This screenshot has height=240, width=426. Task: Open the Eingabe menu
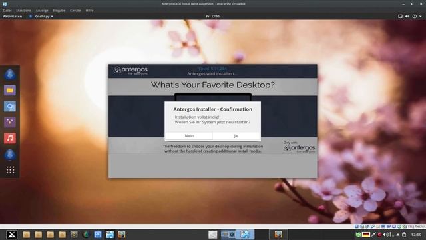click(x=59, y=11)
